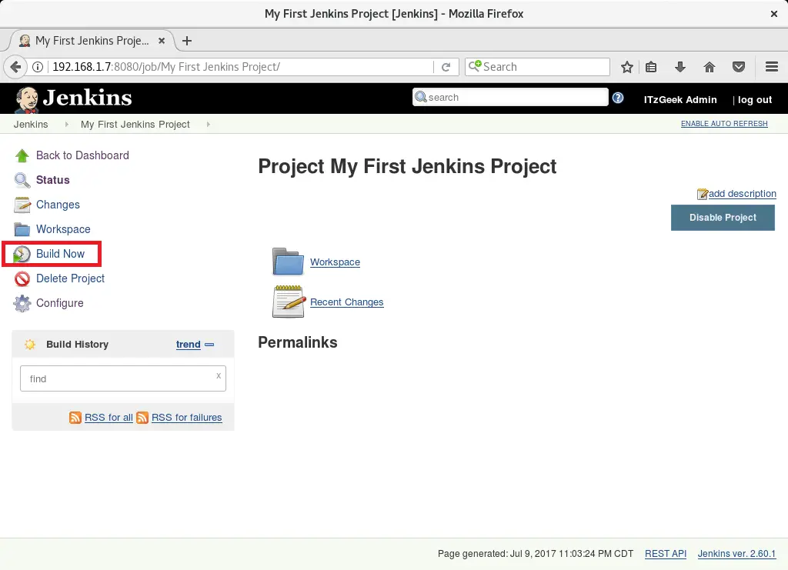The image size is (788, 570).
Task: Click the Disable Project button
Action: [x=723, y=218]
